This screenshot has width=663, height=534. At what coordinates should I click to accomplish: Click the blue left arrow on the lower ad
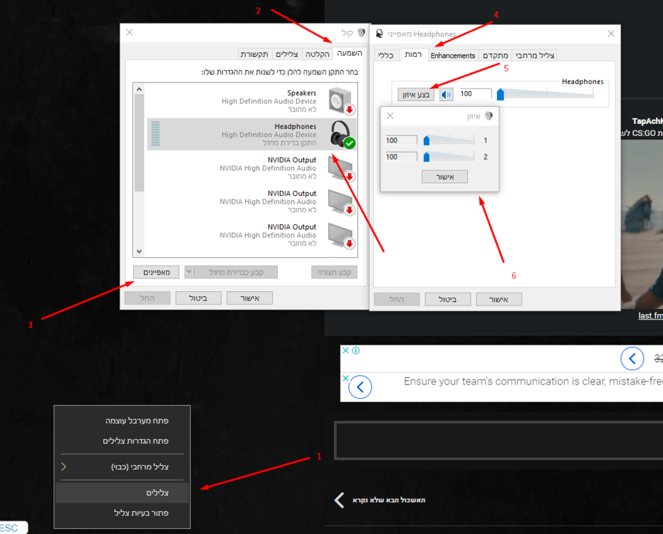[360, 387]
